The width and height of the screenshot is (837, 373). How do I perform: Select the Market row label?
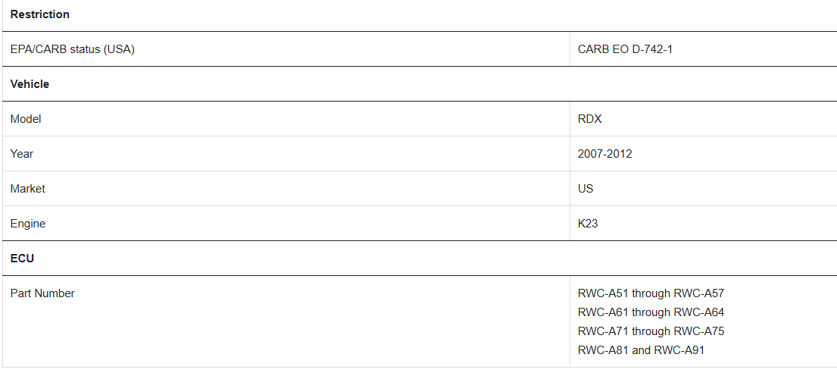[x=28, y=189]
